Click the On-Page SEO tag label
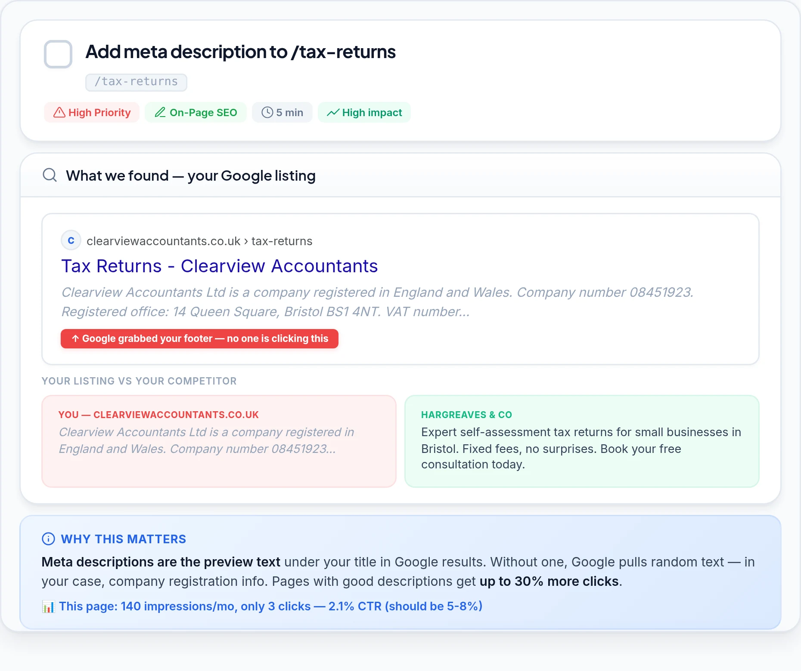801x671 pixels. (196, 113)
